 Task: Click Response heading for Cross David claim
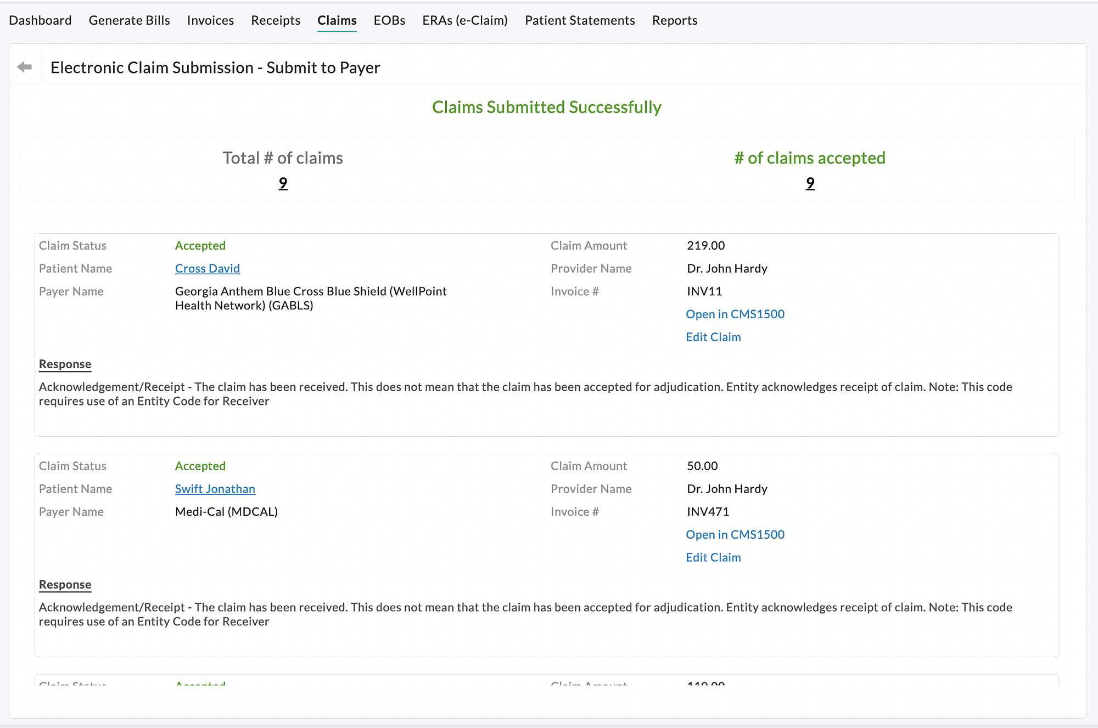coord(65,364)
